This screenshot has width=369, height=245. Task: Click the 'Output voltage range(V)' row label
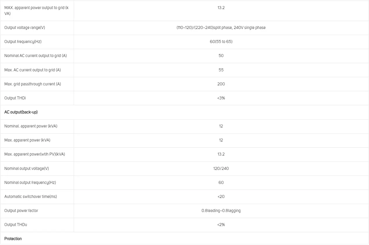click(x=25, y=27)
